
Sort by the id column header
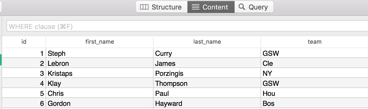click(24, 42)
